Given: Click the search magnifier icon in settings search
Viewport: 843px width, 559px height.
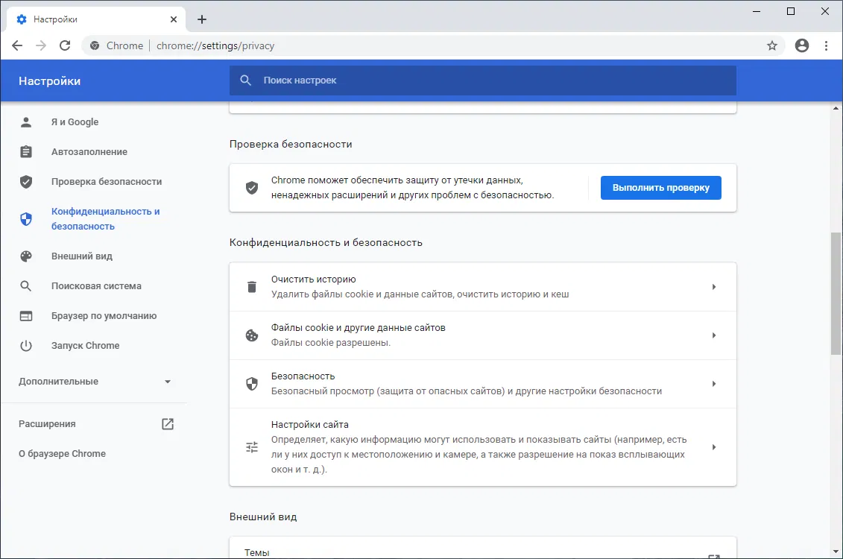Looking at the screenshot, I should (246, 80).
